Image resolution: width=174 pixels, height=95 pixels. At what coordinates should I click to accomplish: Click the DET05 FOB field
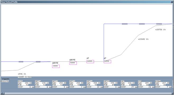[x=109, y=85]
